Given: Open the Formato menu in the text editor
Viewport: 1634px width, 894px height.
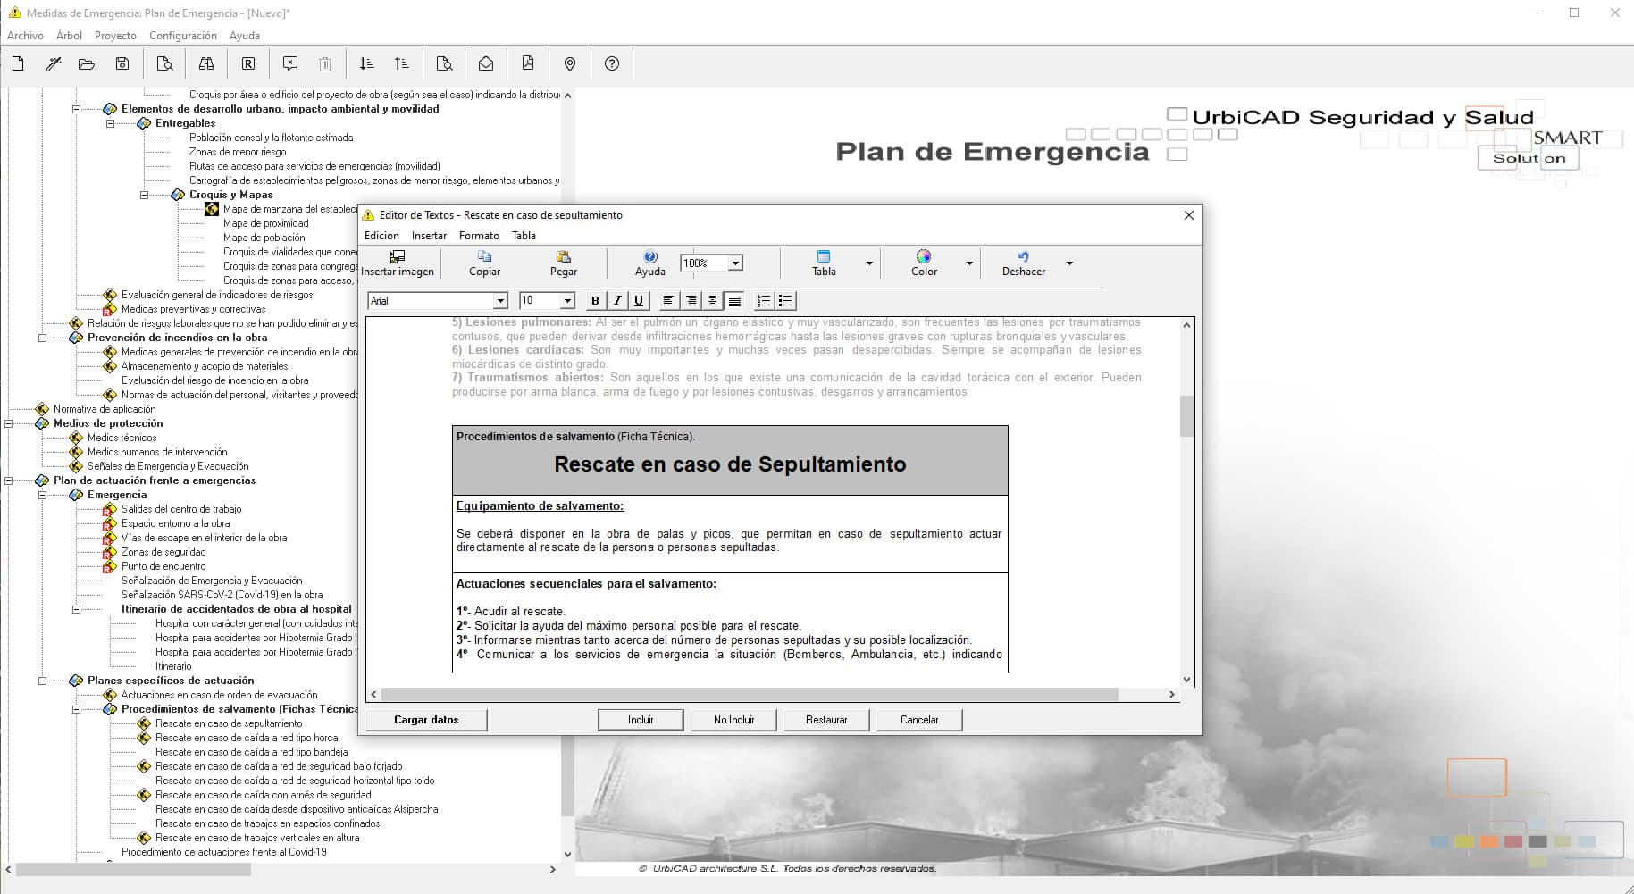Looking at the screenshot, I should click(x=479, y=236).
